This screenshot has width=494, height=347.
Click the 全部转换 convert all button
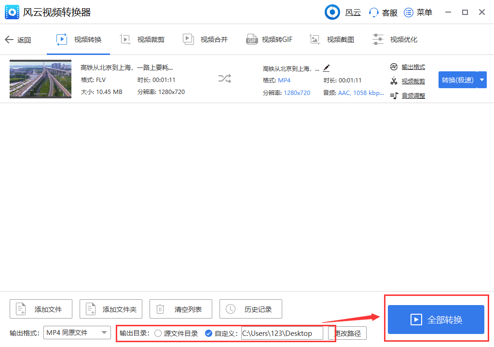point(436,318)
